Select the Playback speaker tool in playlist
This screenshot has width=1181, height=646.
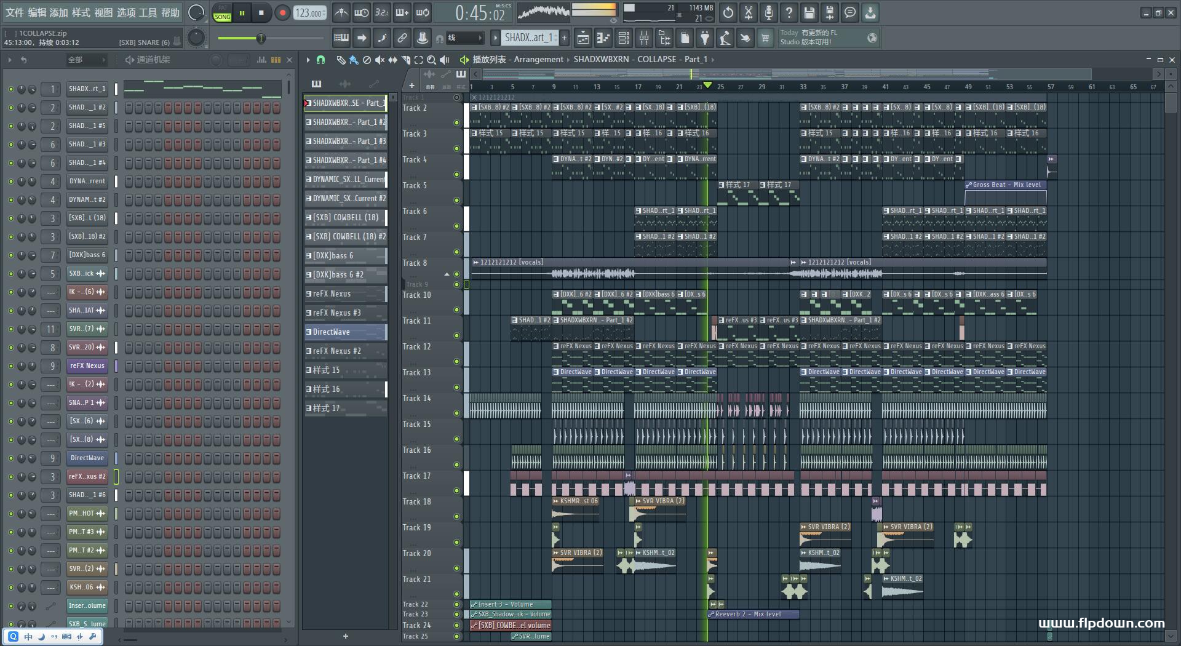pos(445,60)
